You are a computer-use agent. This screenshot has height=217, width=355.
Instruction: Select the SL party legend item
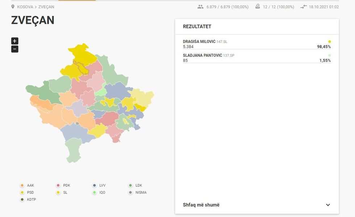click(63, 192)
